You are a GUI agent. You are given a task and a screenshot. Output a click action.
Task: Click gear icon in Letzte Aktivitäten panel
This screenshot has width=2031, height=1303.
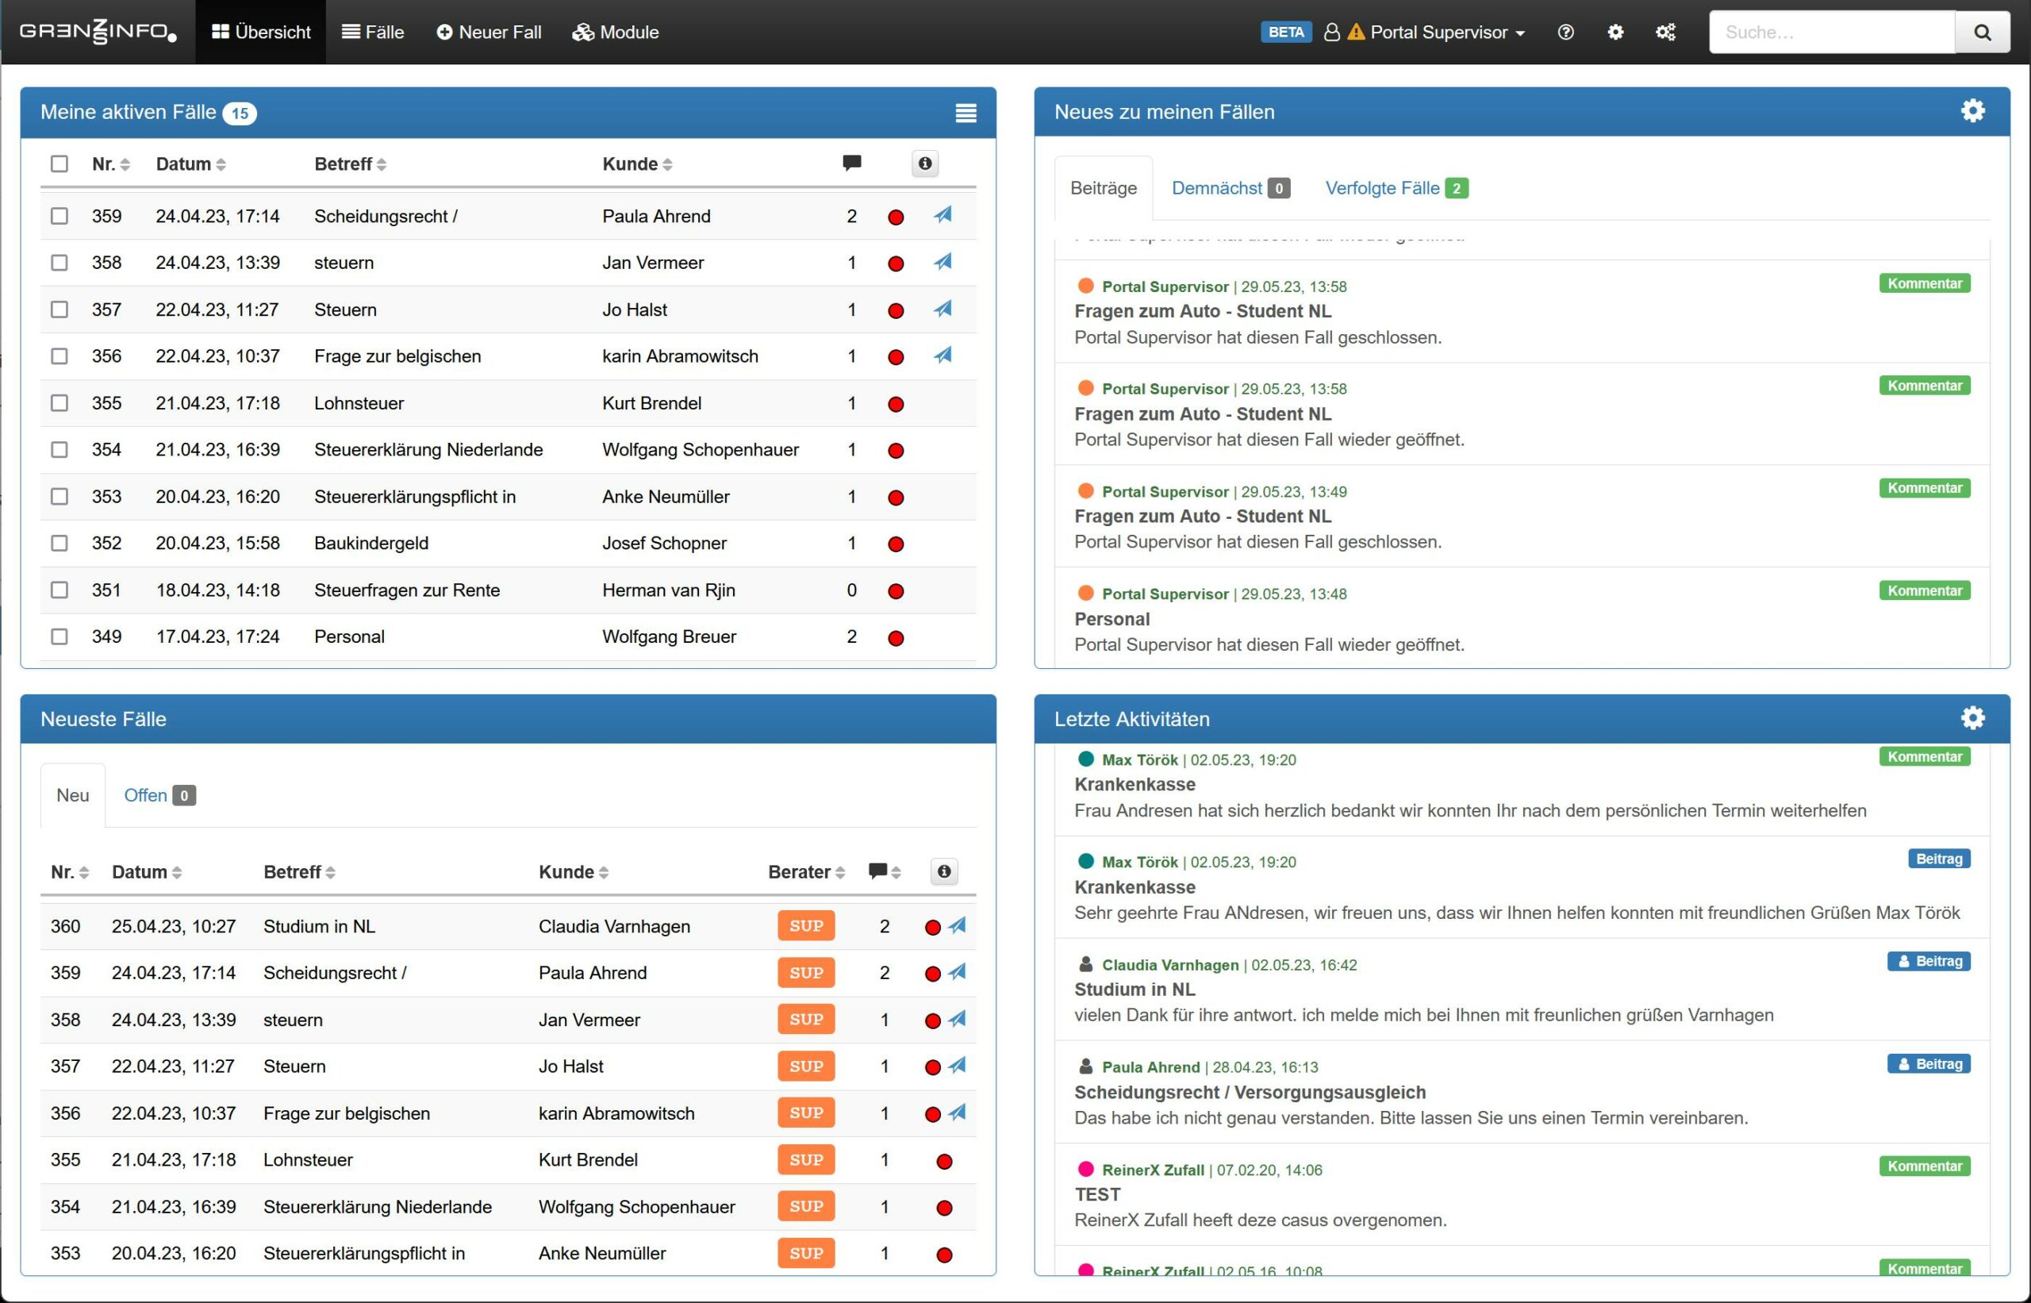(1971, 717)
